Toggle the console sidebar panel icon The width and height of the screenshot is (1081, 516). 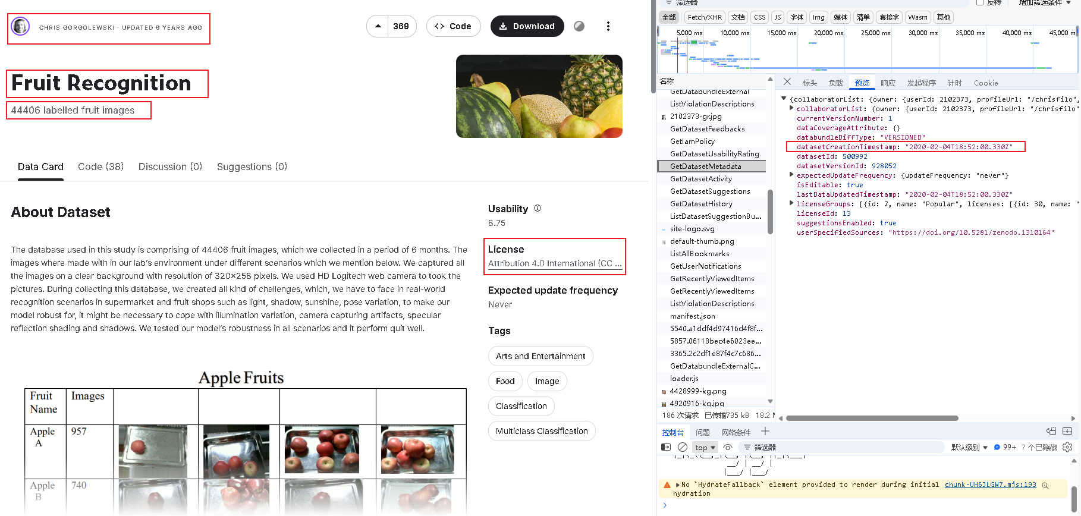[x=666, y=447]
